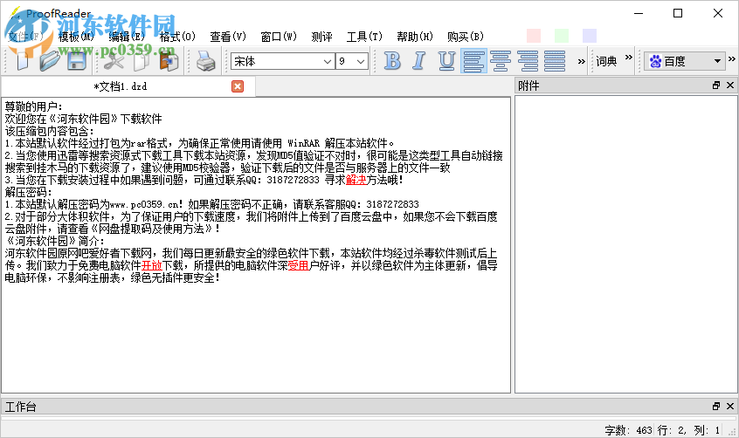Save the document with floppy disk icon

tap(76, 61)
